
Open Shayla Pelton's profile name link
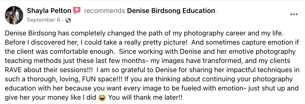click(x=49, y=11)
